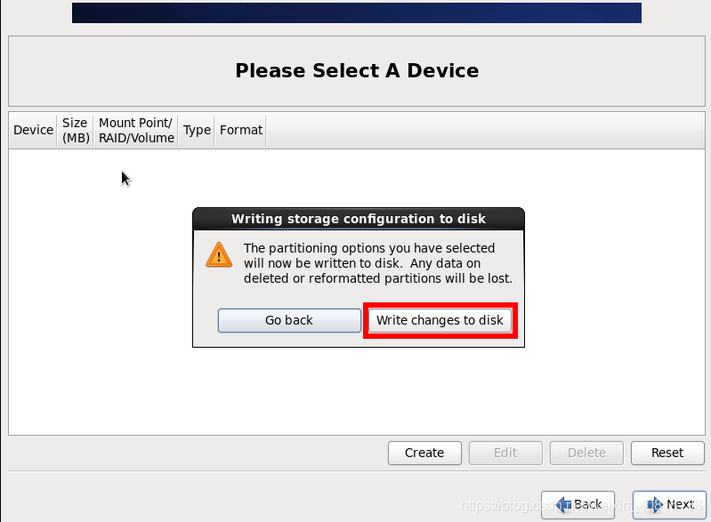This screenshot has width=711, height=522.
Task: Click the orange warning triangle icon
Action: [x=219, y=254]
